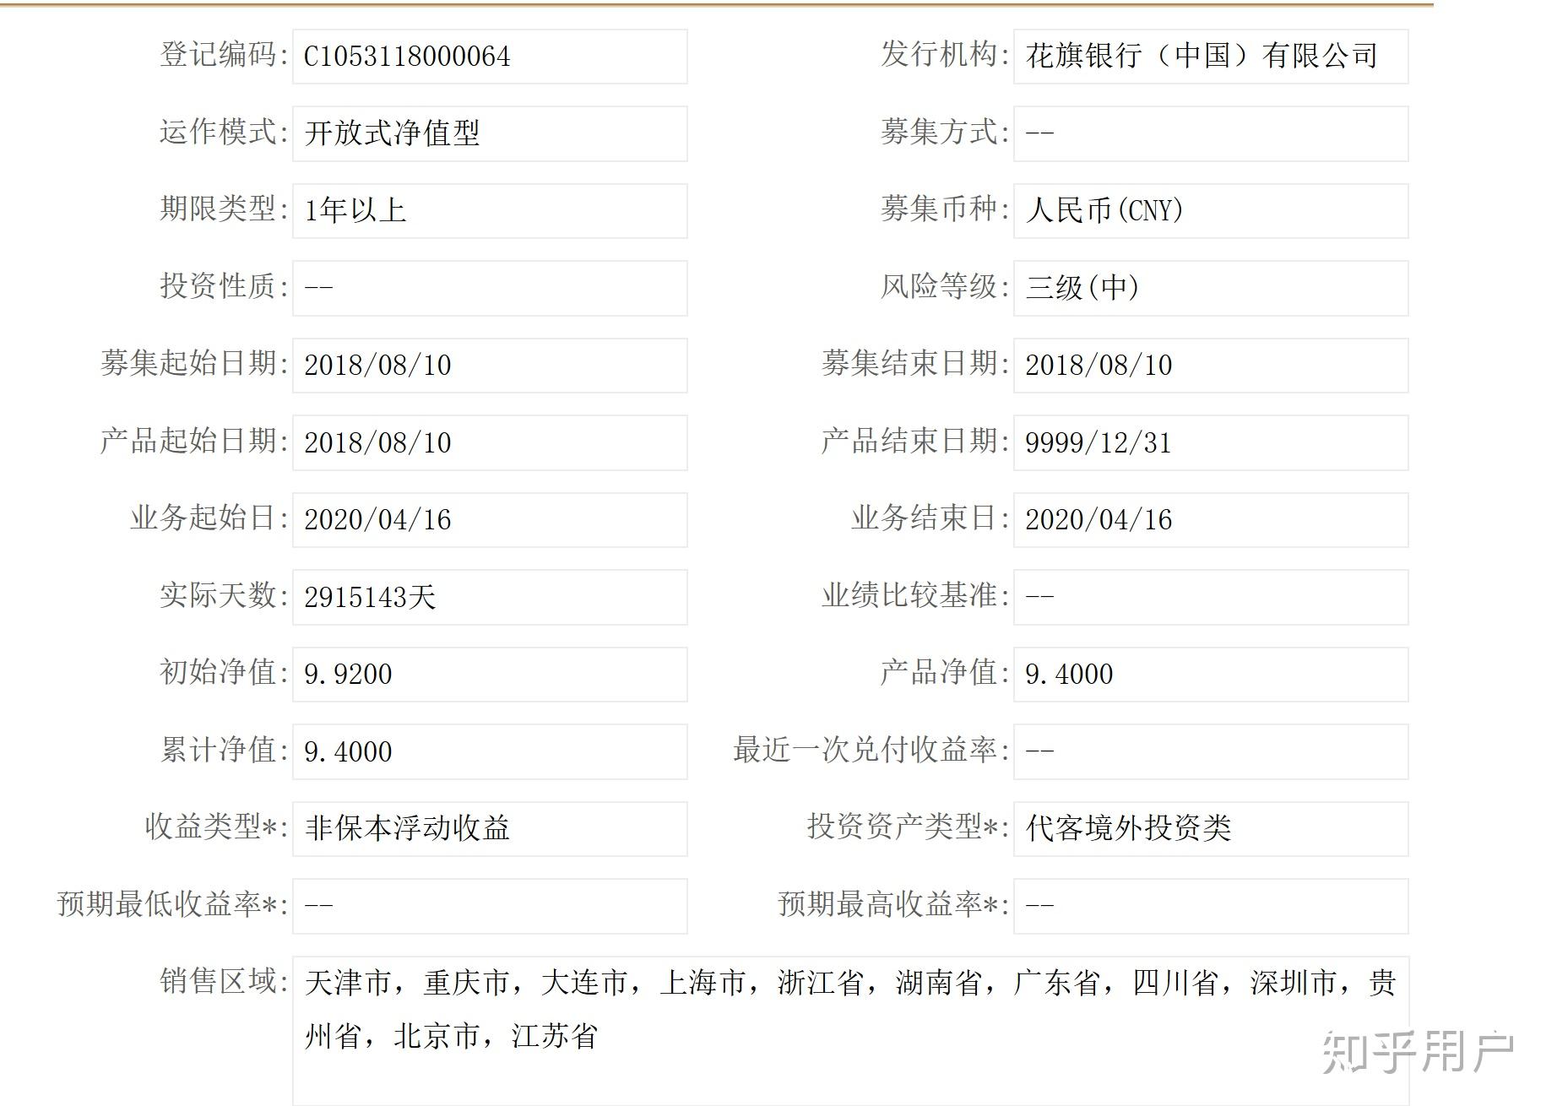Click the 实际天数 label

click(224, 595)
